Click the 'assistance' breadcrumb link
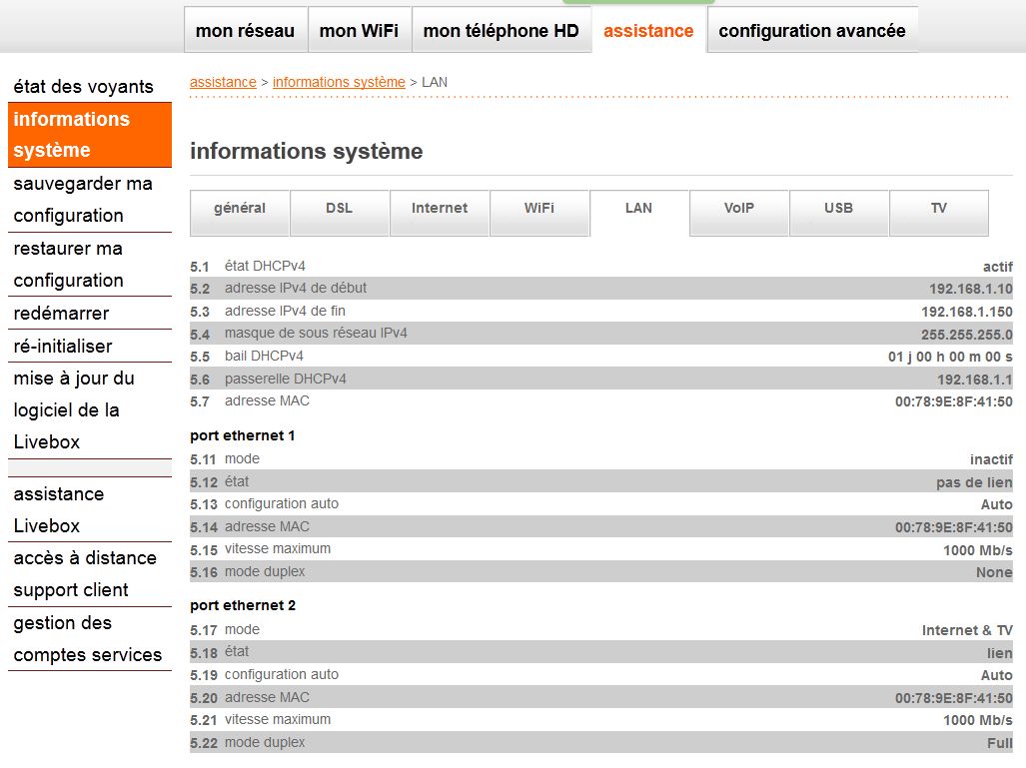1026x768 pixels. 223,82
